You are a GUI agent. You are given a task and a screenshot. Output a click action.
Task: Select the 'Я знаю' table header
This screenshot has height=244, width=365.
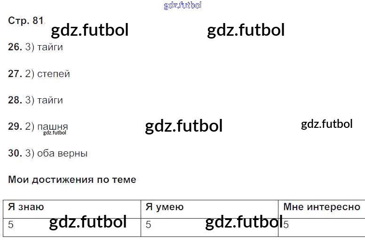click(26, 207)
